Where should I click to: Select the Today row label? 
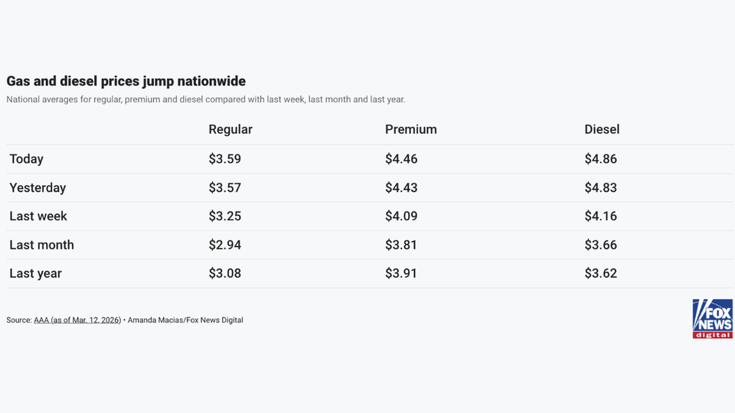27,159
